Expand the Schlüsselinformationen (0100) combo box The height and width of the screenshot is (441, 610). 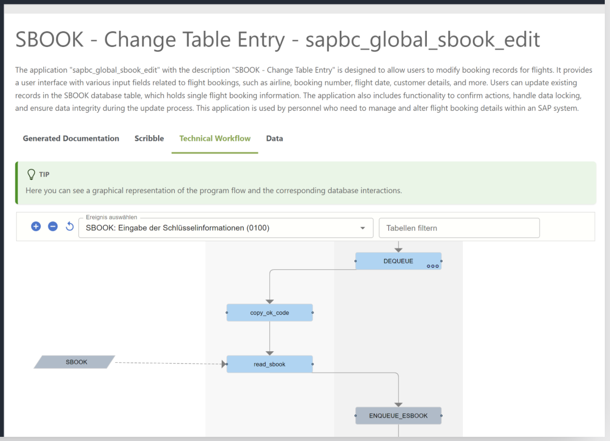point(224,228)
